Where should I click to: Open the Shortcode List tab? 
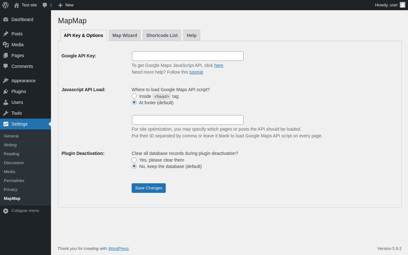click(162, 35)
